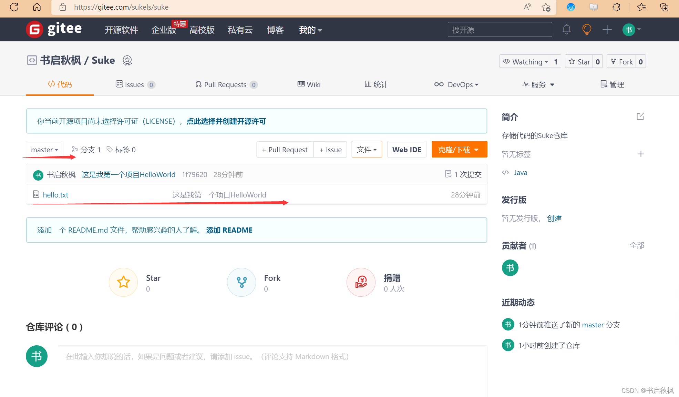Expand the 文件 dropdown button
Screen dimensions: 679x397
click(x=367, y=150)
